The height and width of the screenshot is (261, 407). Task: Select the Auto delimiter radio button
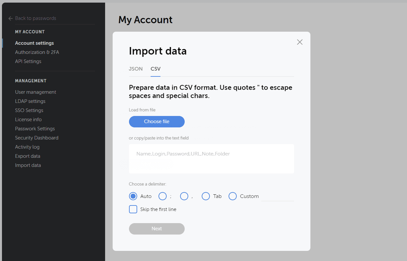tap(133, 196)
